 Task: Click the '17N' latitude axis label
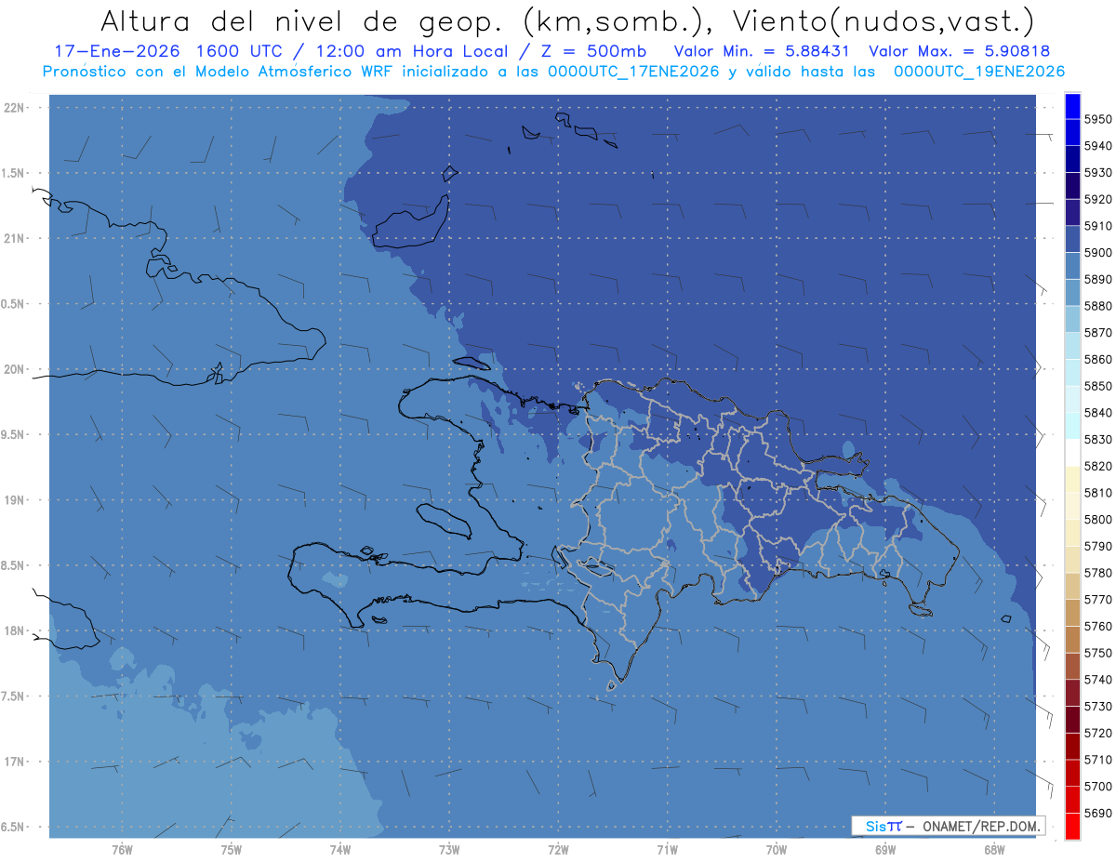point(13,763)
